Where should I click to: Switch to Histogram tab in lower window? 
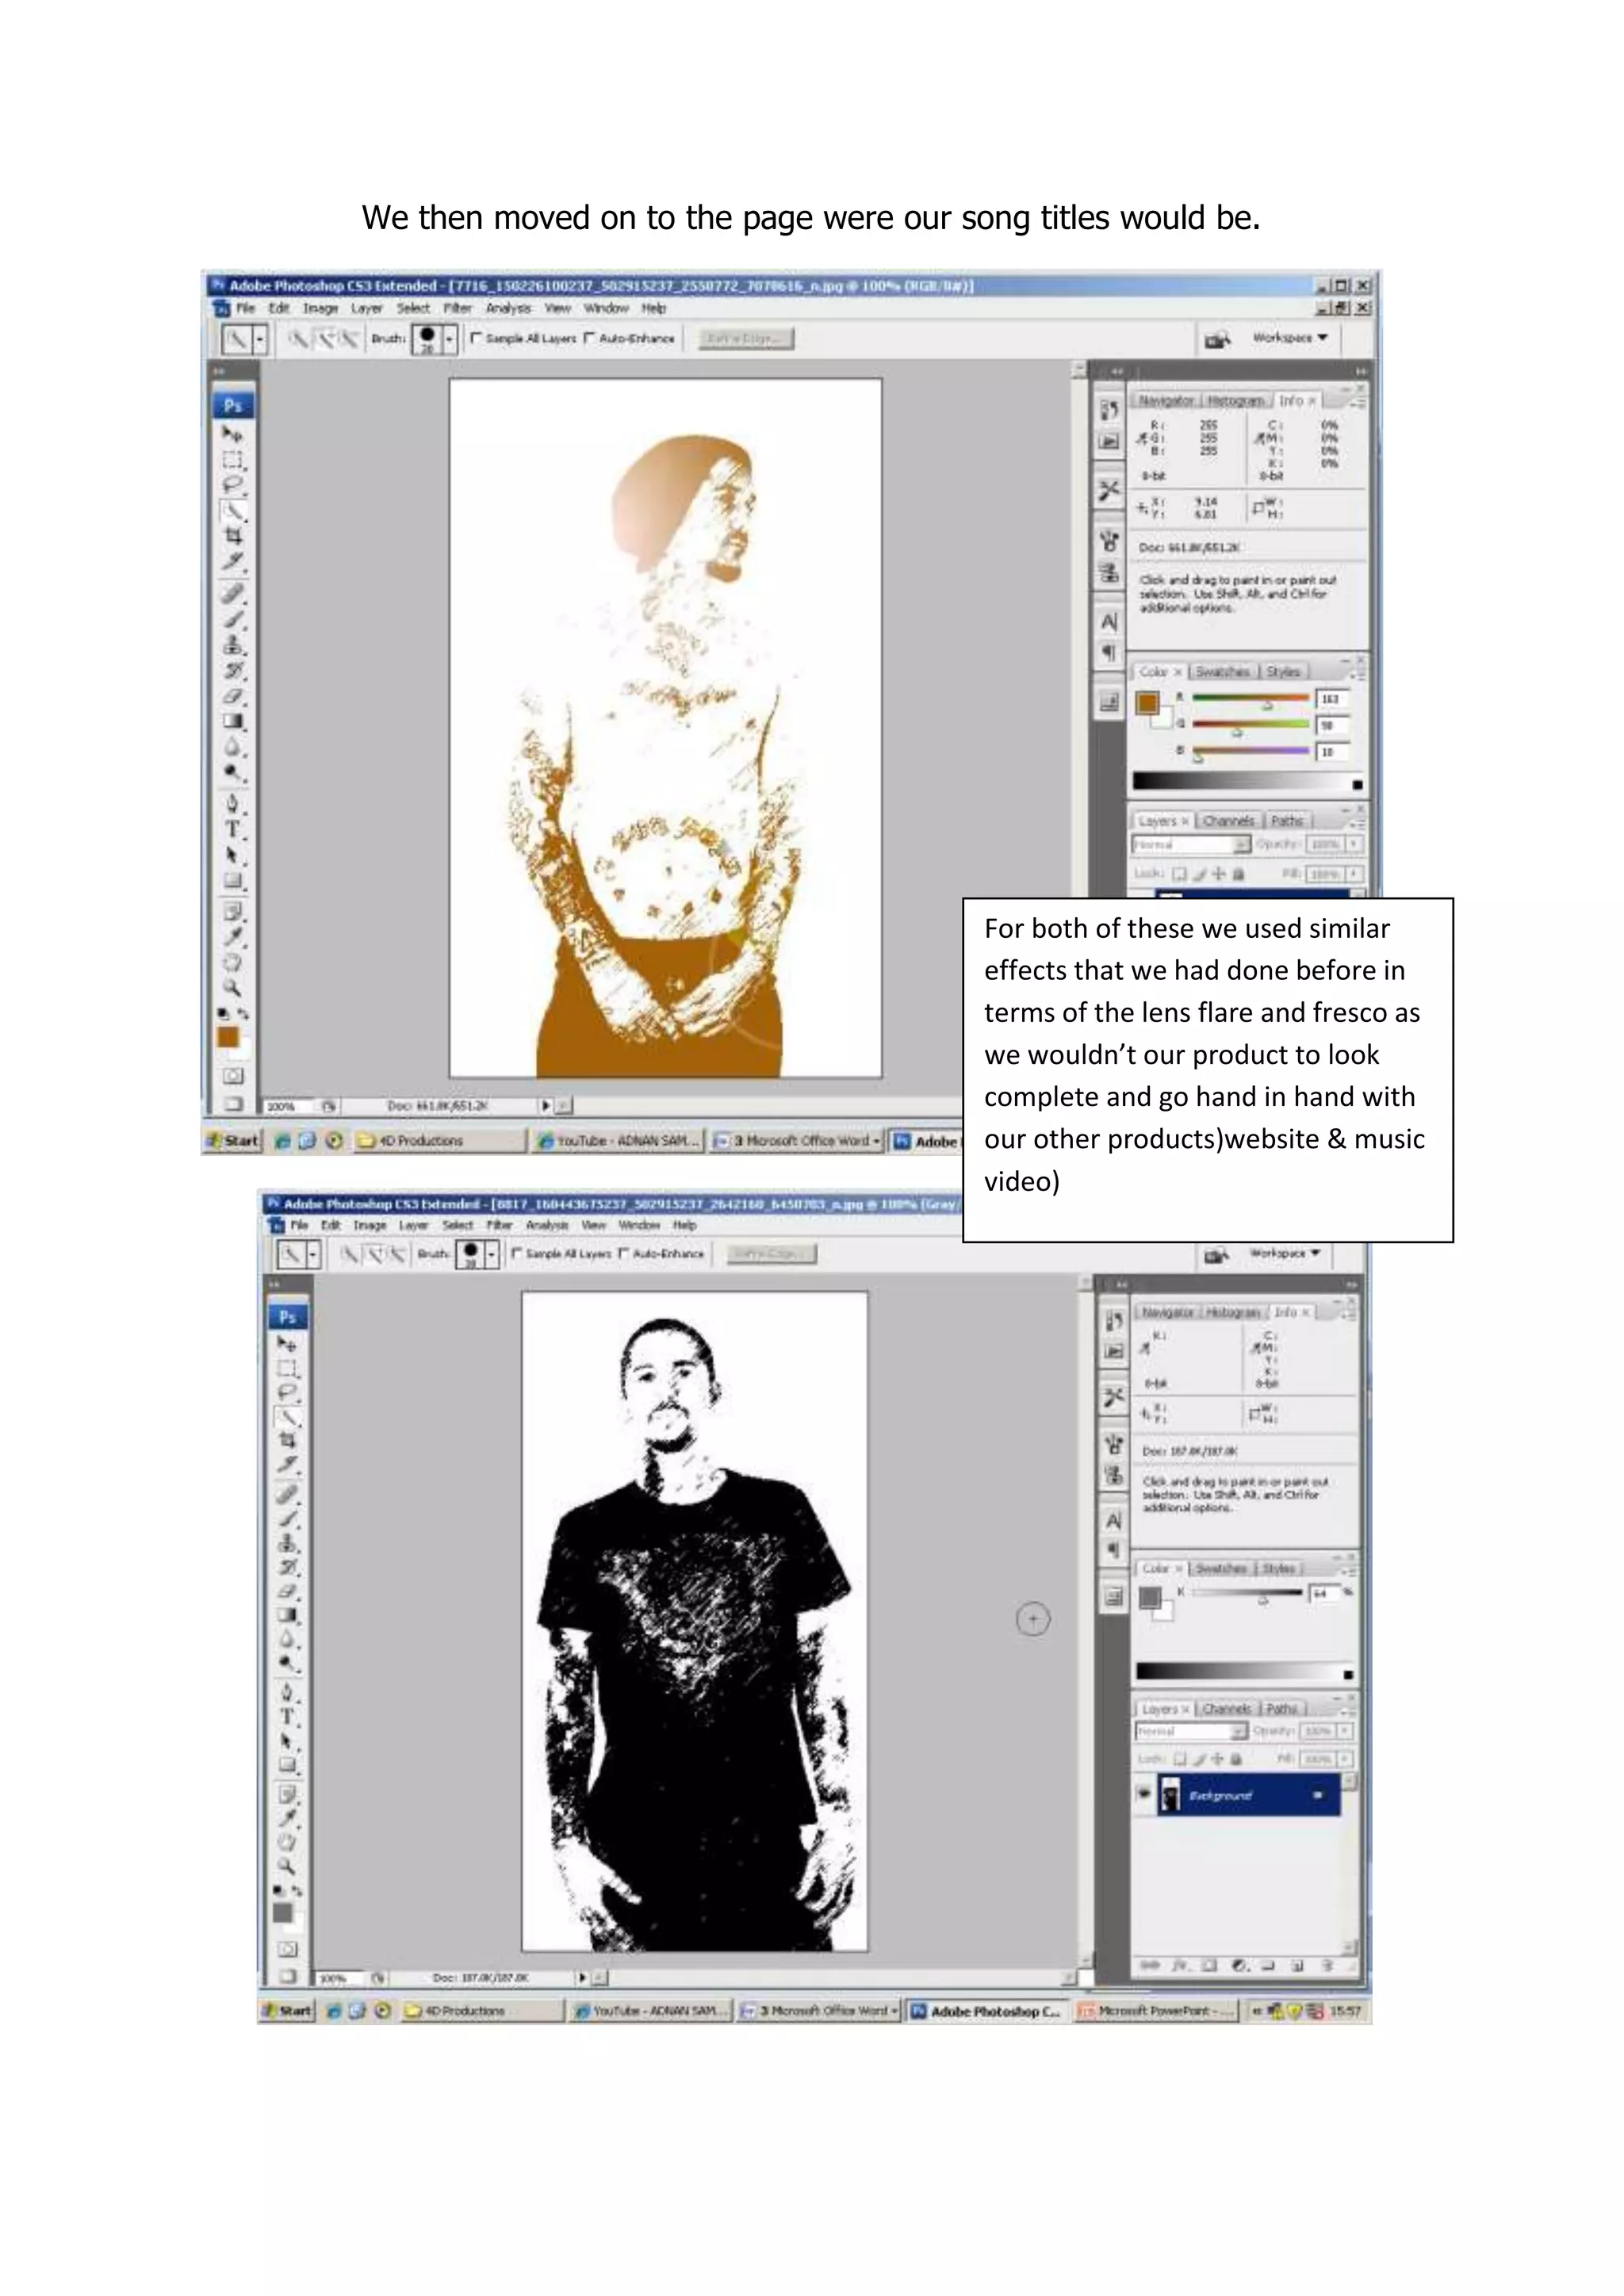coord(1235,1312)
